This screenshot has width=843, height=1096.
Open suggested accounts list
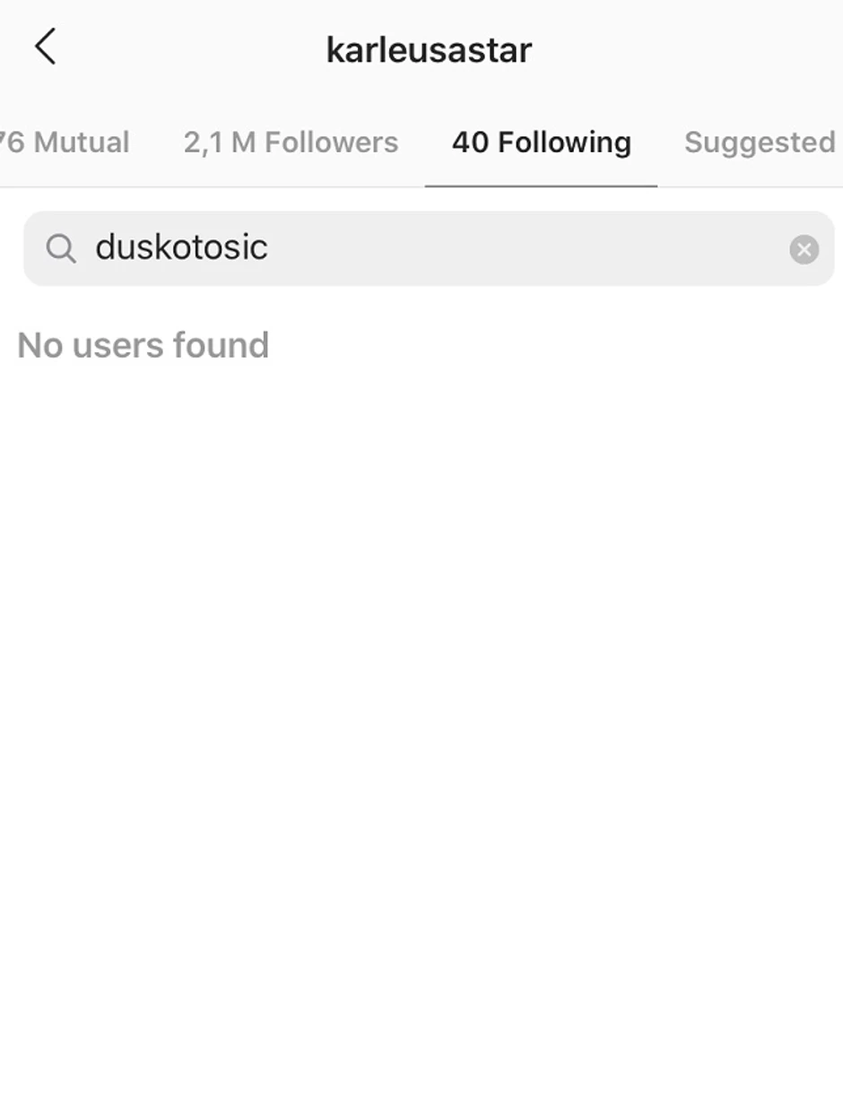(760, 142)
